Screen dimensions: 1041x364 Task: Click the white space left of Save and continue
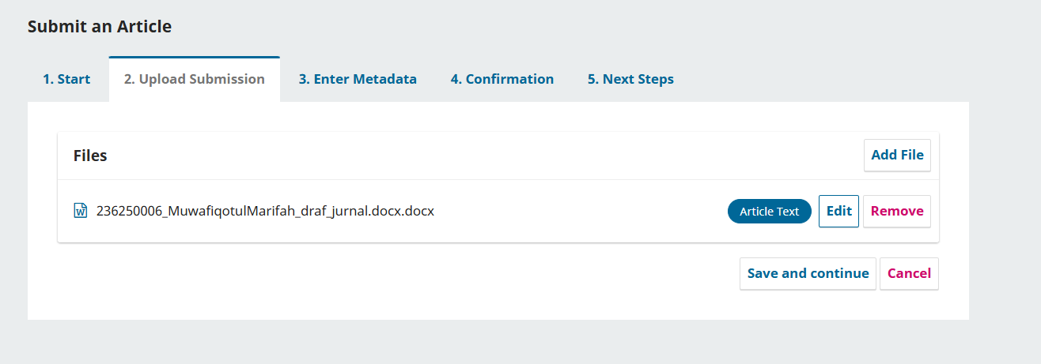(x=396, y=273)
